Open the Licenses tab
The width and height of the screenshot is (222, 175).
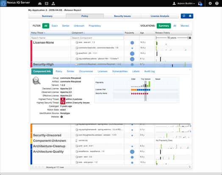(103, 71)
